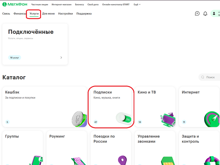Click 'Услуги, опции, сервисы' subtitle
This screenshot has height=165, width=220.
pyautogui.click(x=21, y=38)
